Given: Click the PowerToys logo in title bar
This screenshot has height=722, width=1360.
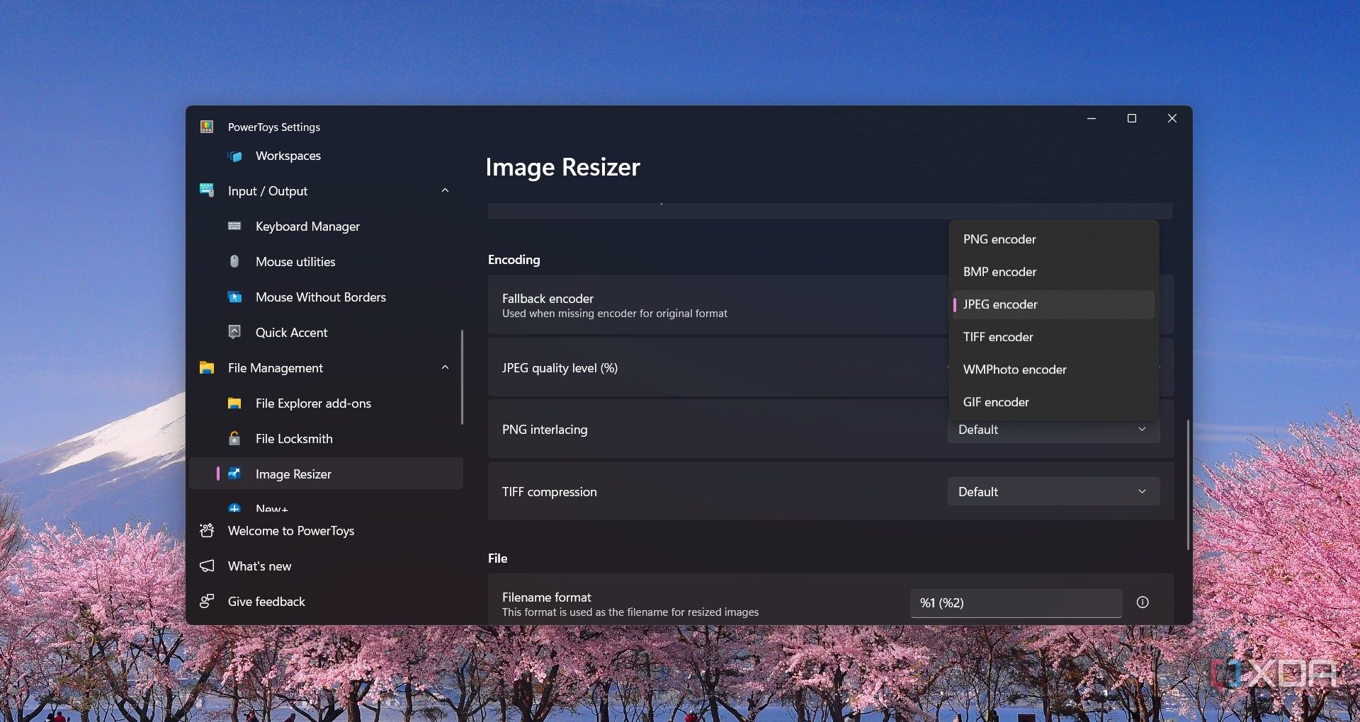Looking at the screenshot, I should coord(207,127).
